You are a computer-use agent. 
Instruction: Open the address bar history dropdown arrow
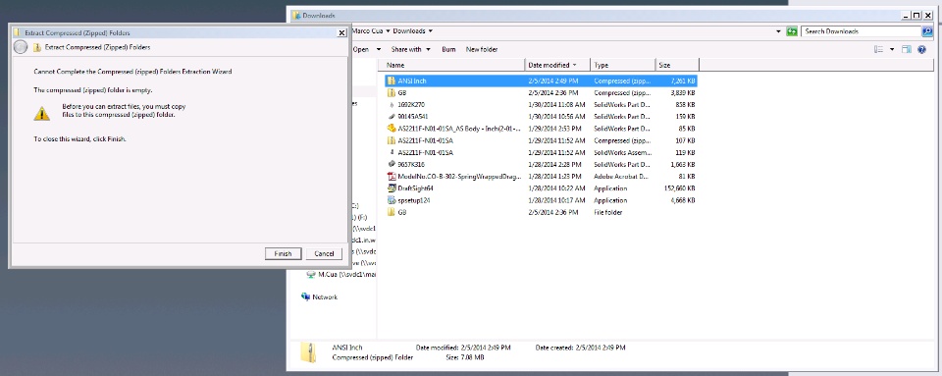(x=778, y=31)
